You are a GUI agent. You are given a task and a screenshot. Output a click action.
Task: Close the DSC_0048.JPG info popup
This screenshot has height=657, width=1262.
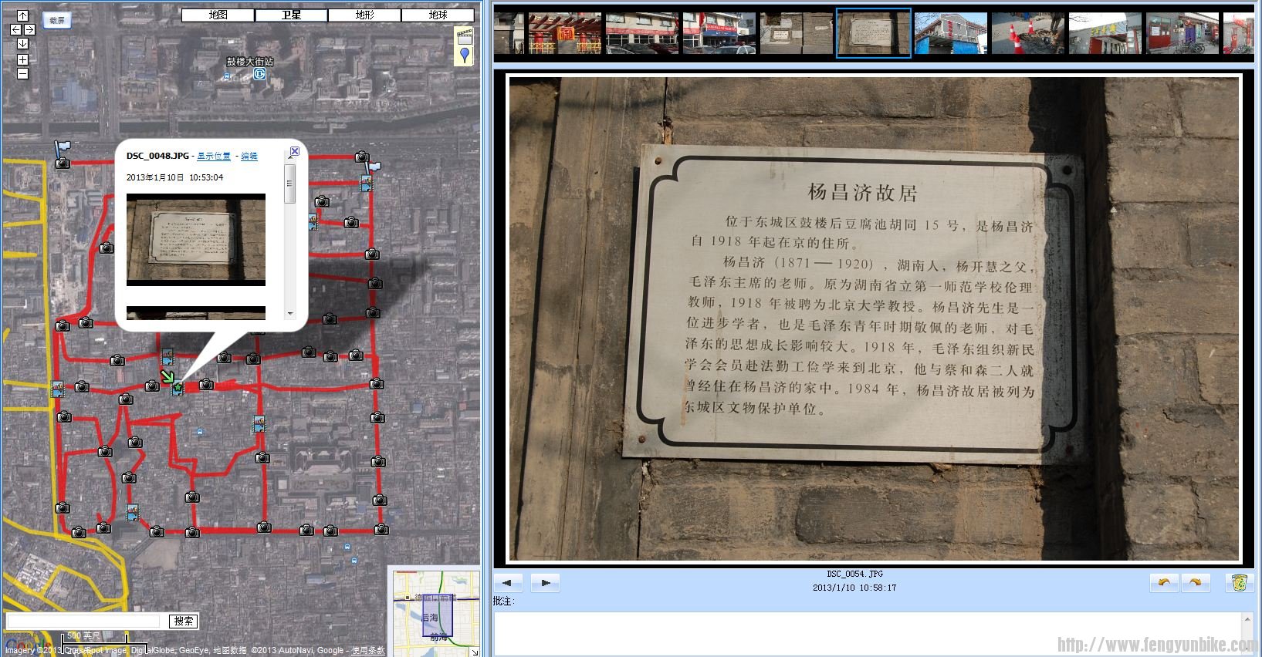294,151
